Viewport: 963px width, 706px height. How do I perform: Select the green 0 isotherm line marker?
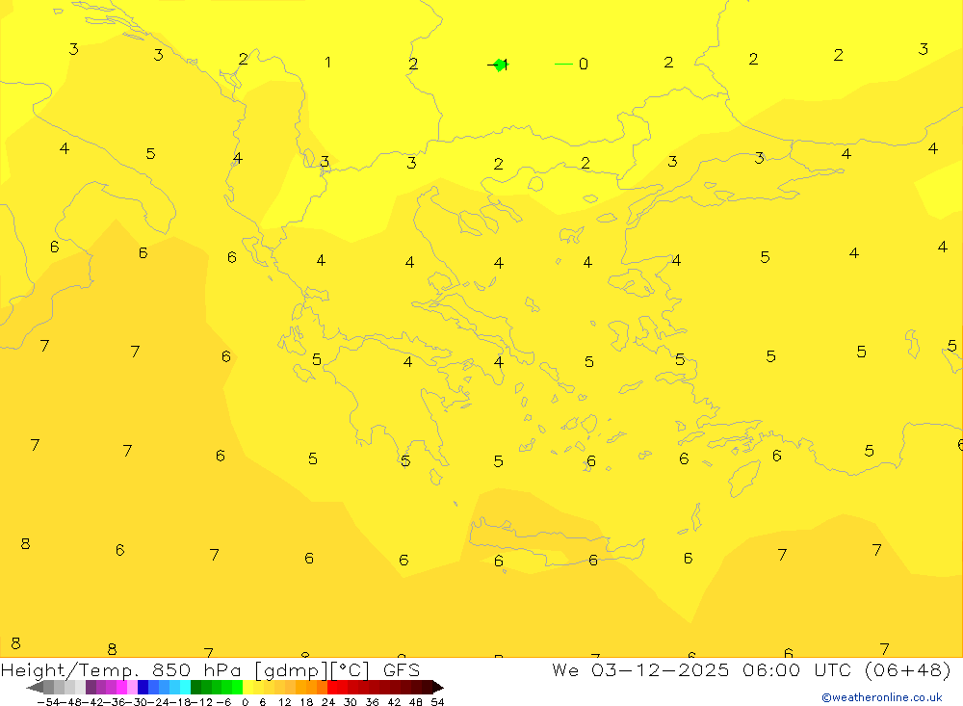pyautogui.click(x=563, y=64)
